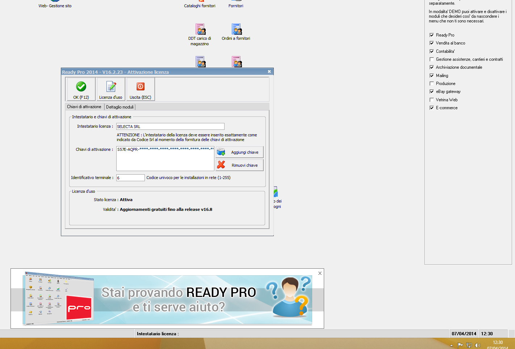This screenshot has width=515, height=349.
Task: Click the 'Aggiornamenti gratuiti fino alla release v16.8' text
Action: coord(166,209)
